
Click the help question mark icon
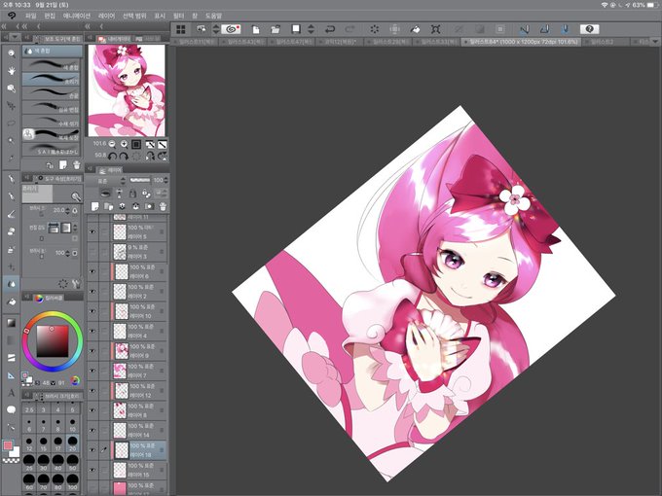(589, 29)
